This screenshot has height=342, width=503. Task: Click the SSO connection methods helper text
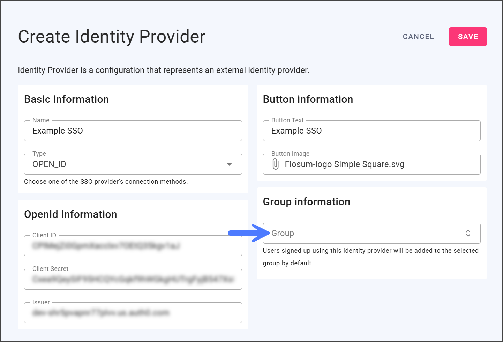(x=106, y=182)
